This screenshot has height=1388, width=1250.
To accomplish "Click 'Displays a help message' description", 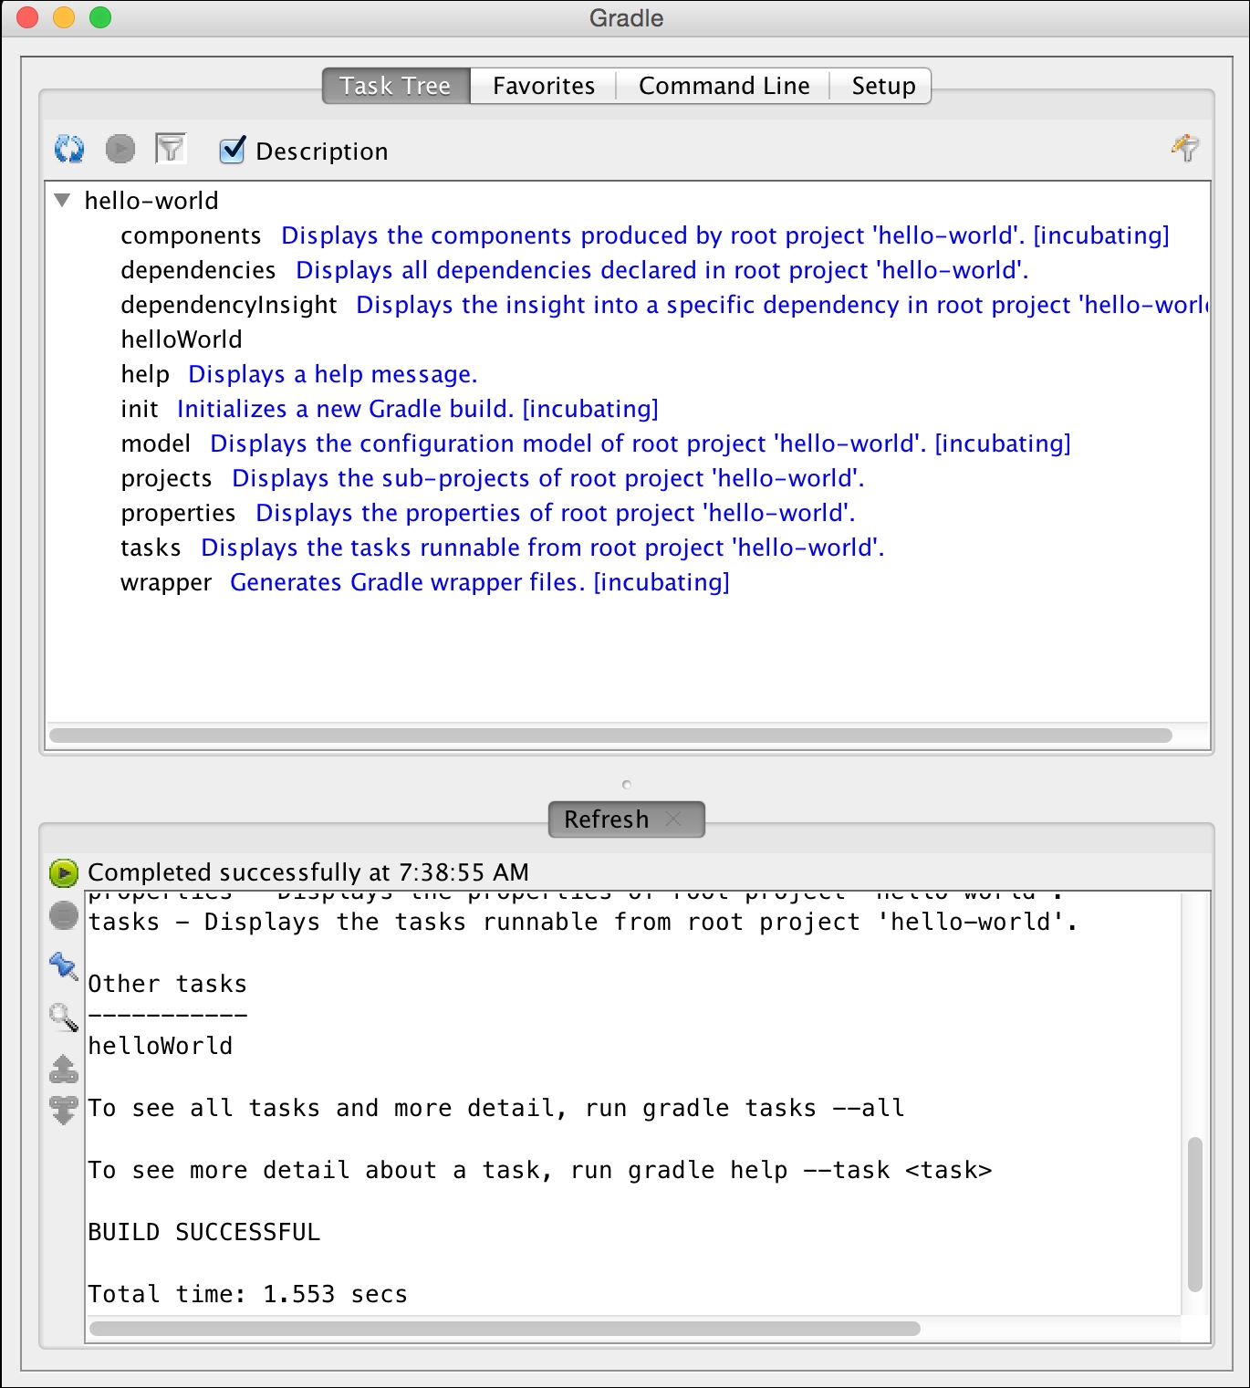I will pos(333,374).
